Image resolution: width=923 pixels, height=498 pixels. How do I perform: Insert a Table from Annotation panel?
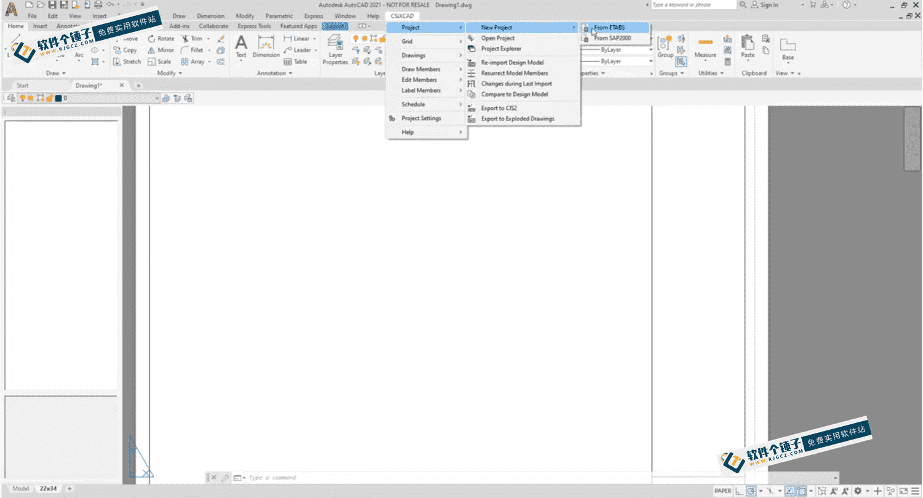coord(295,61)
